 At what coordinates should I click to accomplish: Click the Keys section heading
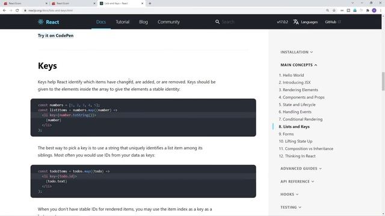48,66
